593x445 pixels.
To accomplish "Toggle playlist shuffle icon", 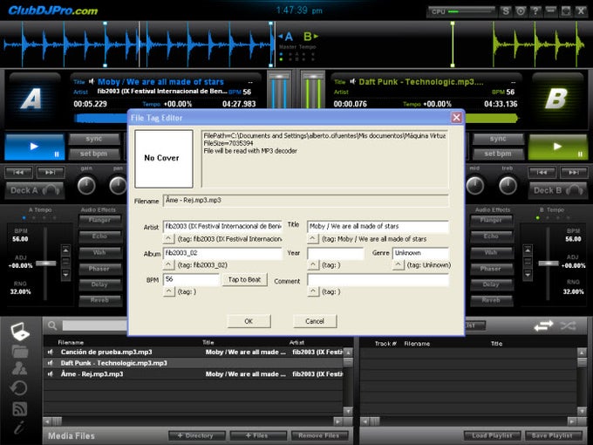I will pos(569,325).
